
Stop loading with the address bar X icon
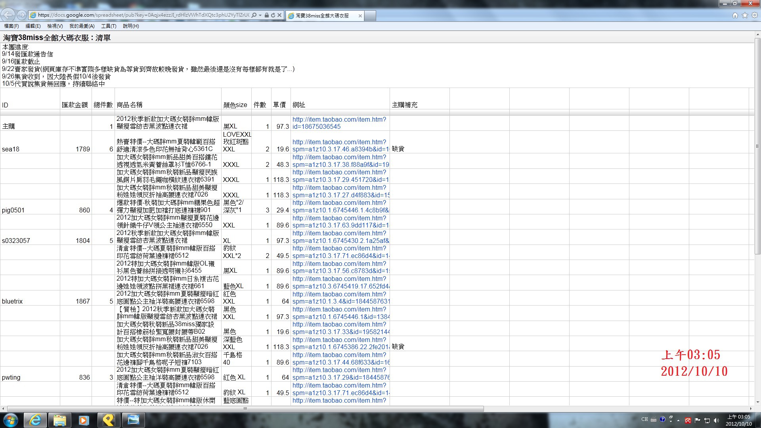coord(279,15)
